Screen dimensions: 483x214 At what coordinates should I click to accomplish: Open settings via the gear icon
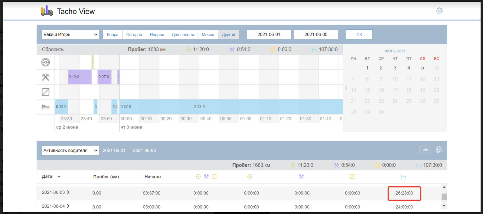pyautogui.click(x=439, y=11)
